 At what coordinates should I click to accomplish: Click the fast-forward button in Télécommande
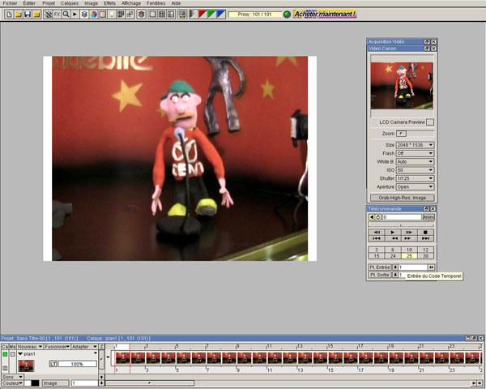[407, 238]
